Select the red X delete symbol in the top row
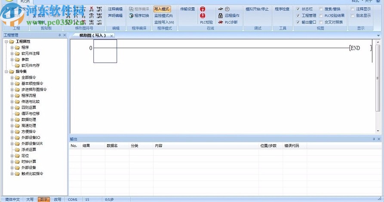The width and height of the screenshot is (384, 202). point(91,9)
